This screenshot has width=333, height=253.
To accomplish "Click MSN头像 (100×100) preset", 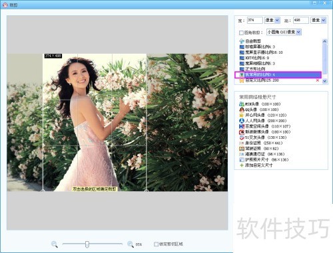I will pyautogui.click(x=262, y=104).
